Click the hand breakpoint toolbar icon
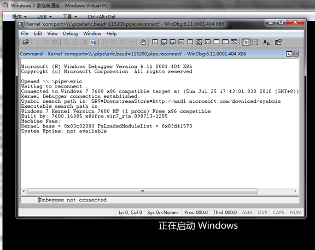315x250 pixels. click(x=143, y=42)
